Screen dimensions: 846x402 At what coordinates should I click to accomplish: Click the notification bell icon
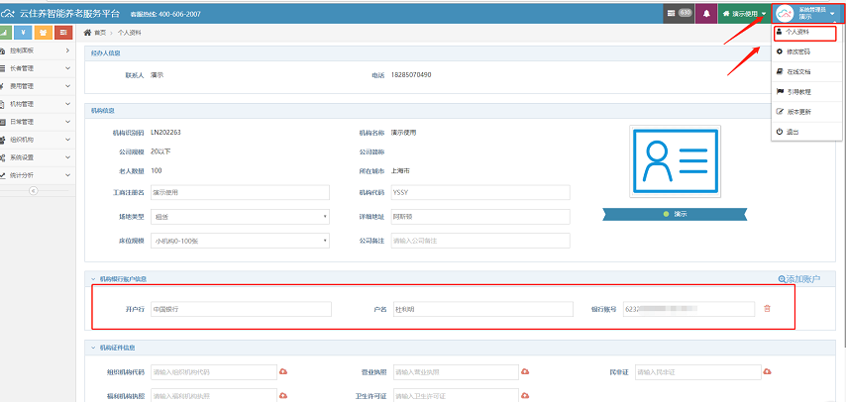[705, 13]
